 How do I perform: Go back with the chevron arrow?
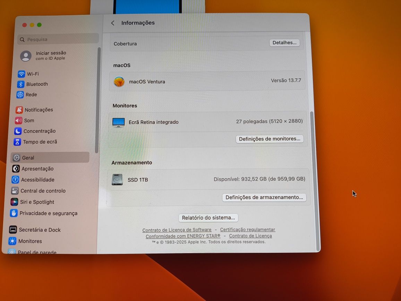pos(113,23)
